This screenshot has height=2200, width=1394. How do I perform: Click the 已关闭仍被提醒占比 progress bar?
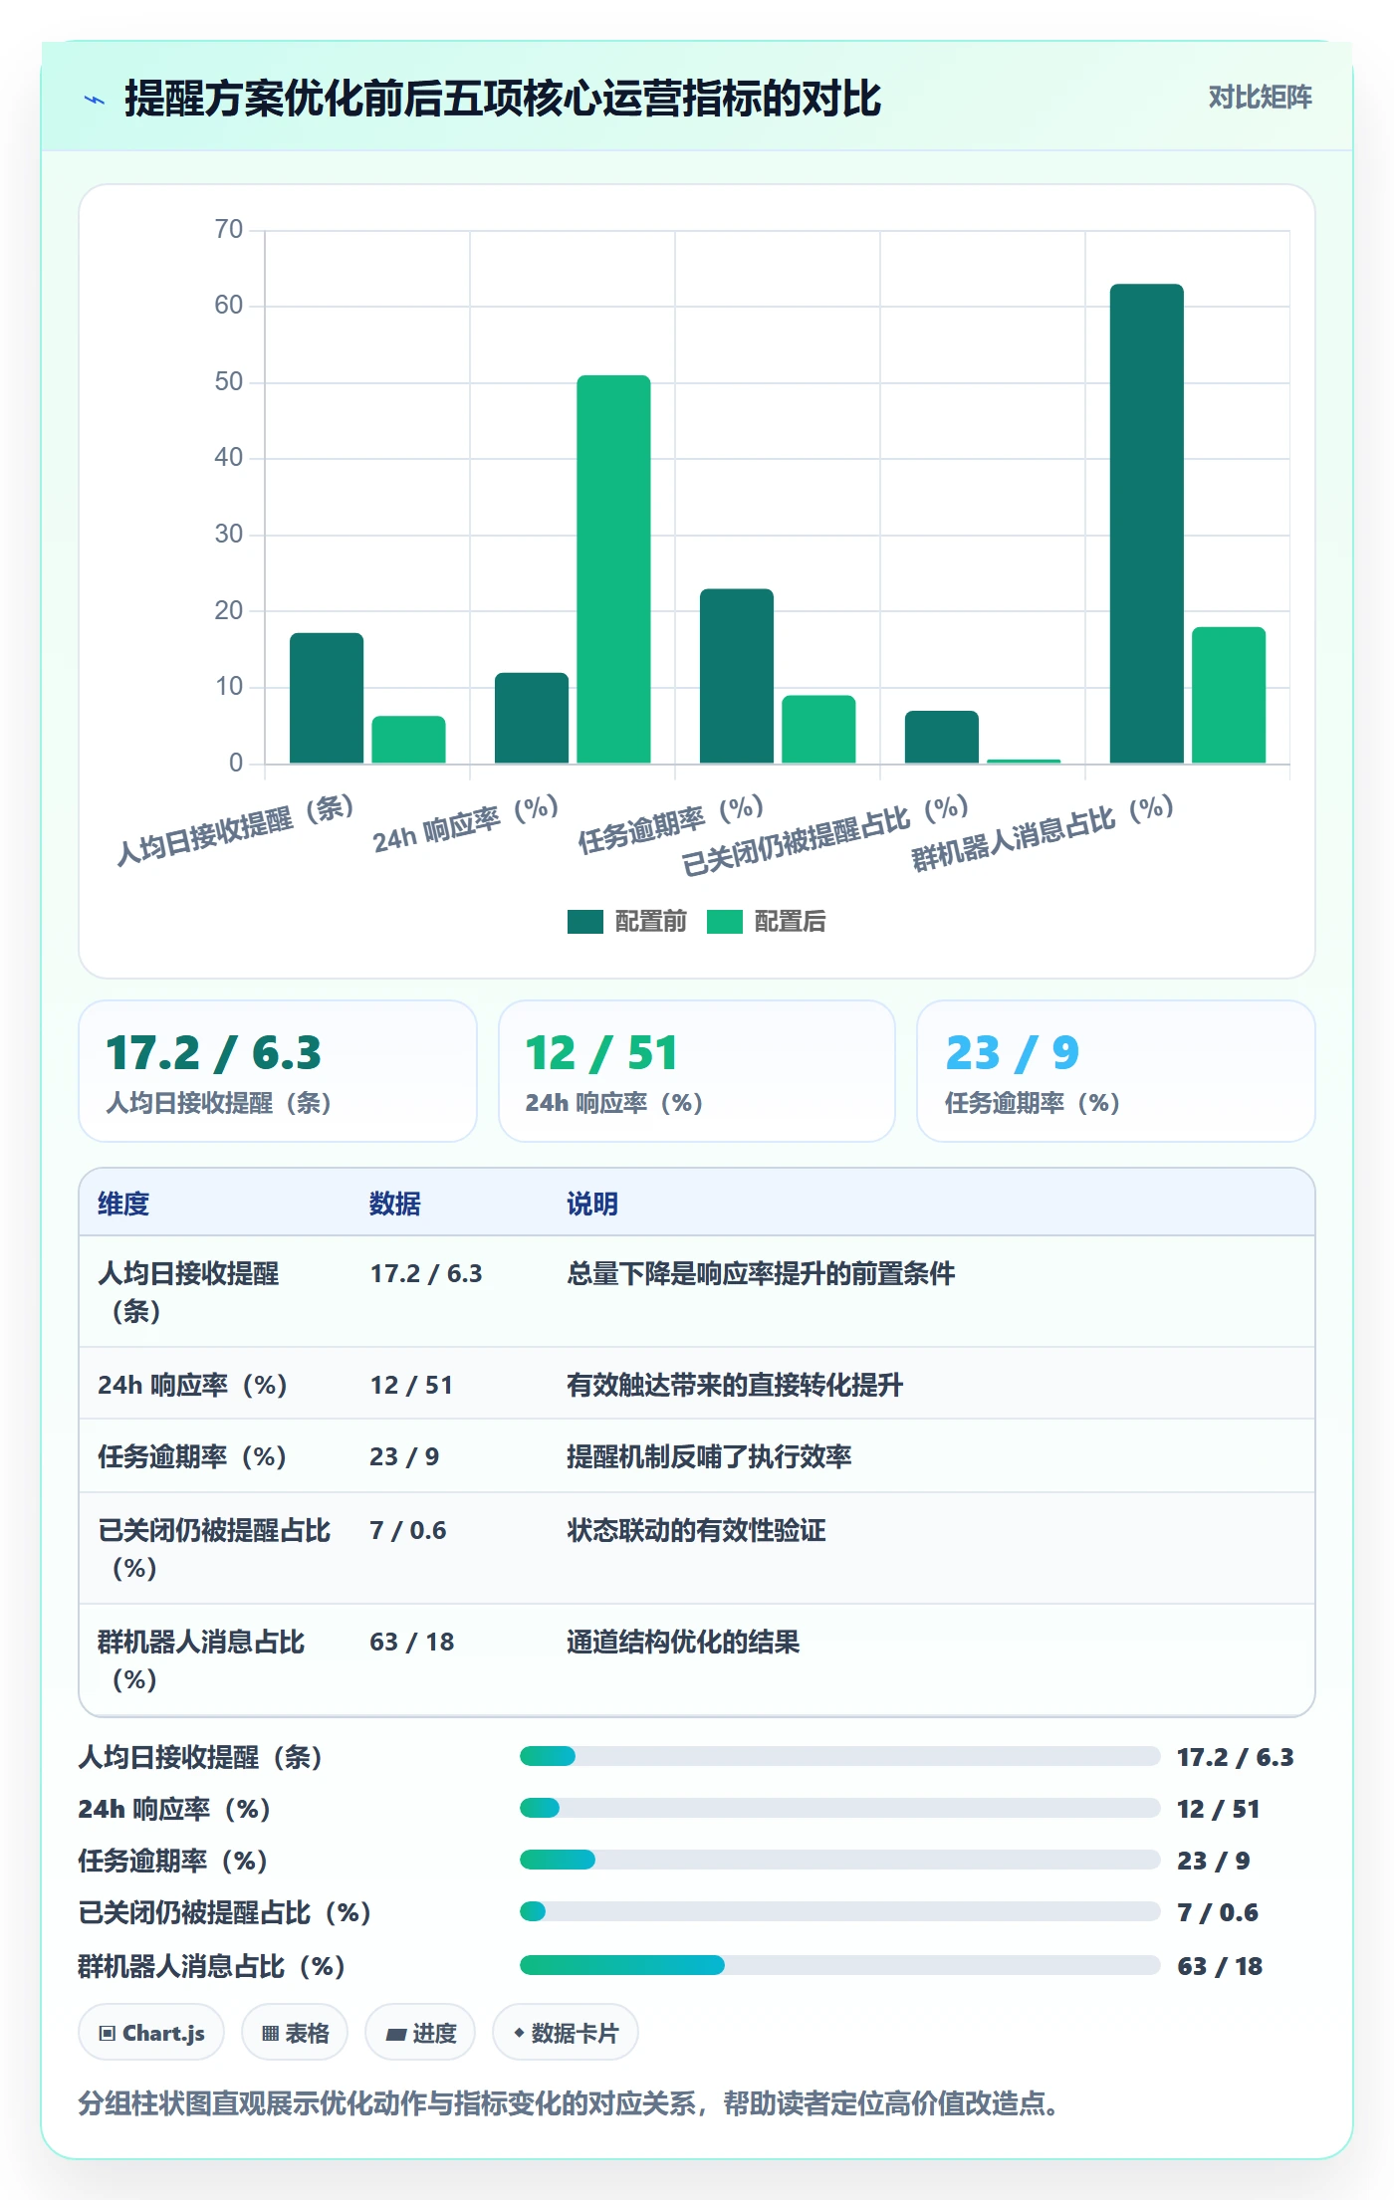click(x=839, y=1911)
